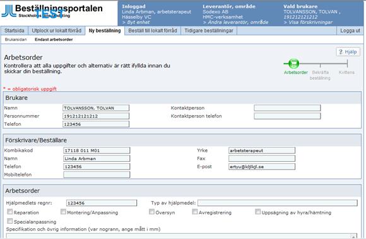Screen dimensions: 366x239
Task: Click the Kombikakod input field
Action: (97, 150)
